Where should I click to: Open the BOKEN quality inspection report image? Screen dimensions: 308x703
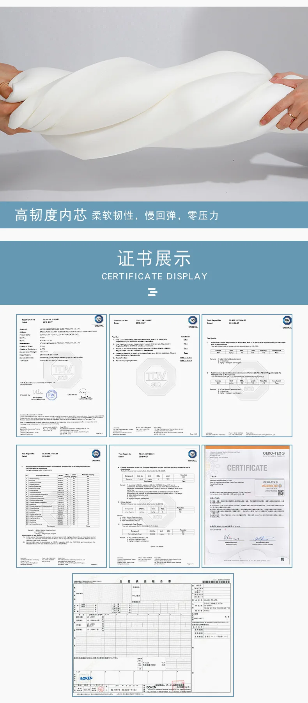153,635
